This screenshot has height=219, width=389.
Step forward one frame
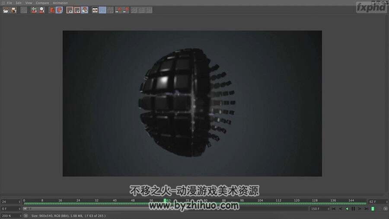pos(360,209)
